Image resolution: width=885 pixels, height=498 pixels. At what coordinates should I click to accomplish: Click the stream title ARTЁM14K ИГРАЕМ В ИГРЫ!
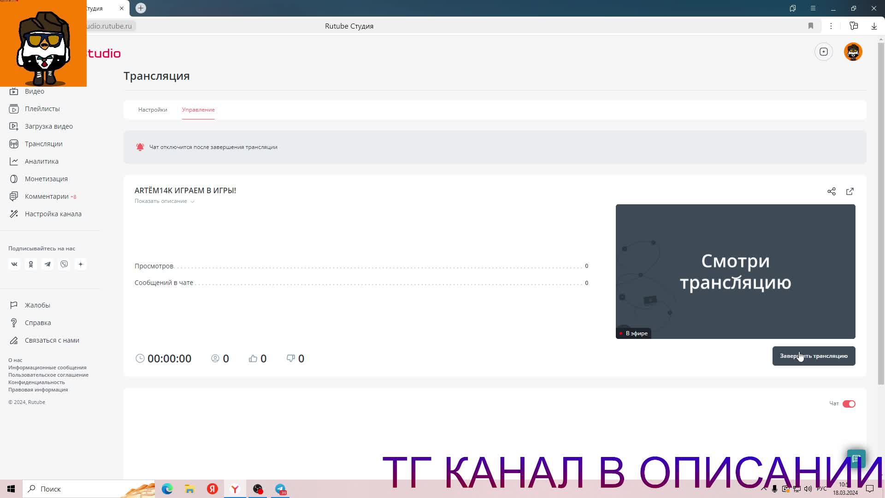185,190
